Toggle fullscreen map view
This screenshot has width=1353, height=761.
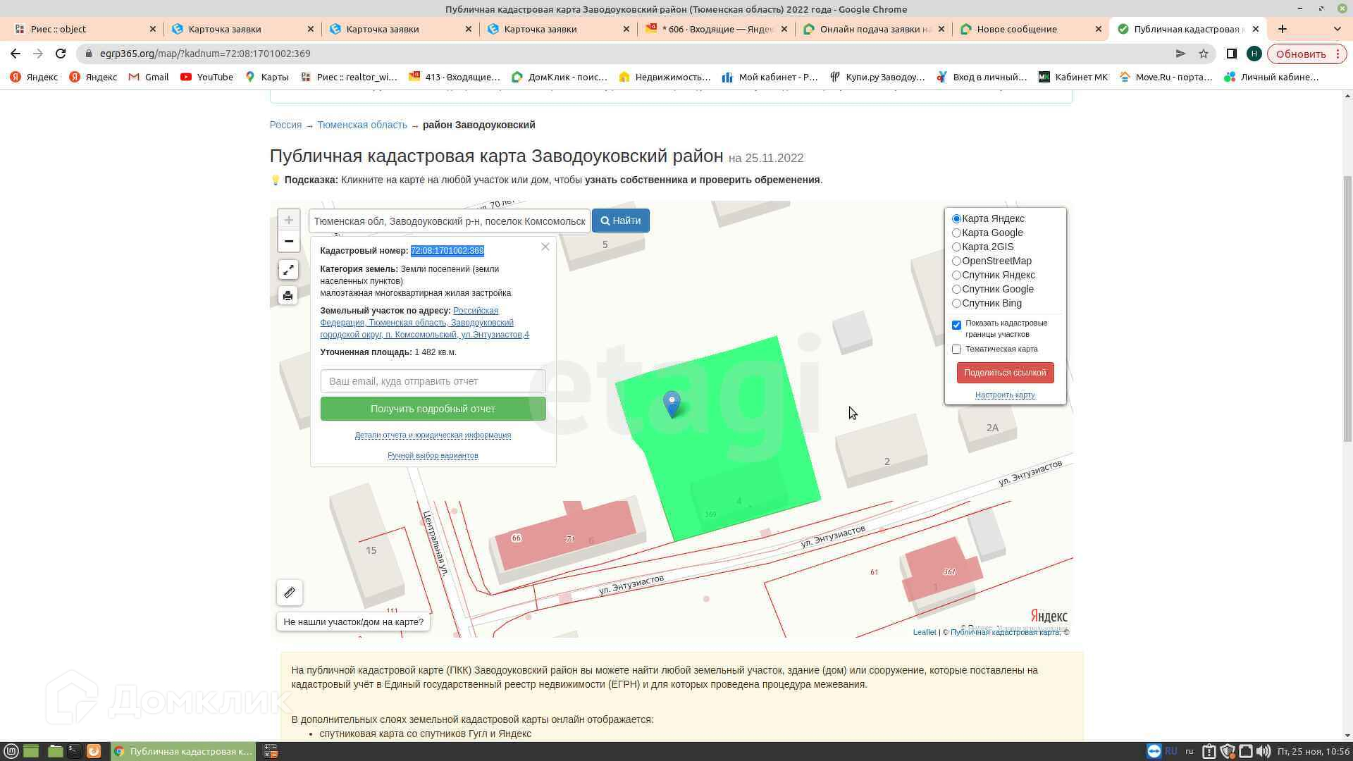click(x=288, y=270)
